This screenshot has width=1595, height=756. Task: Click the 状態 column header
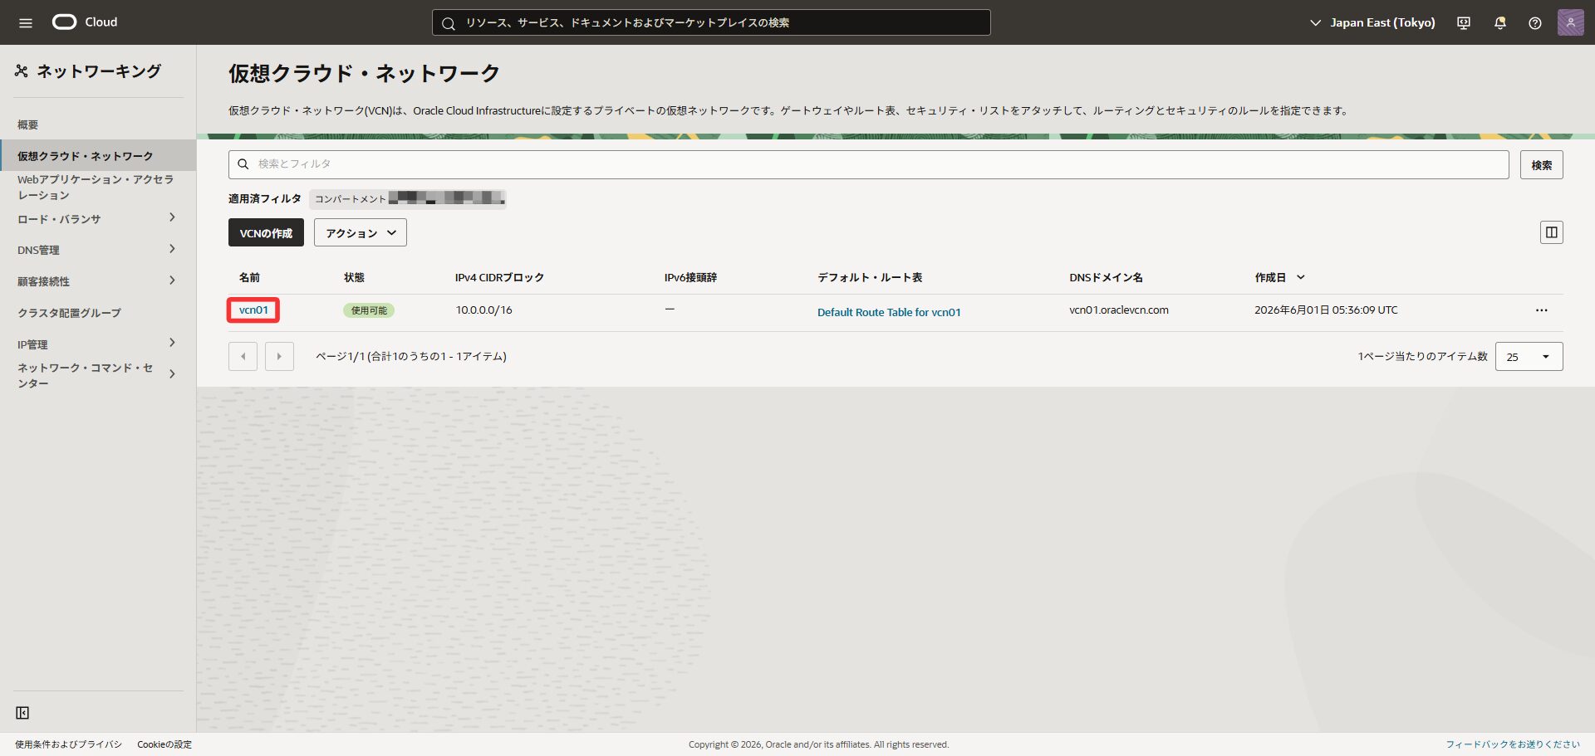[354, 277]
